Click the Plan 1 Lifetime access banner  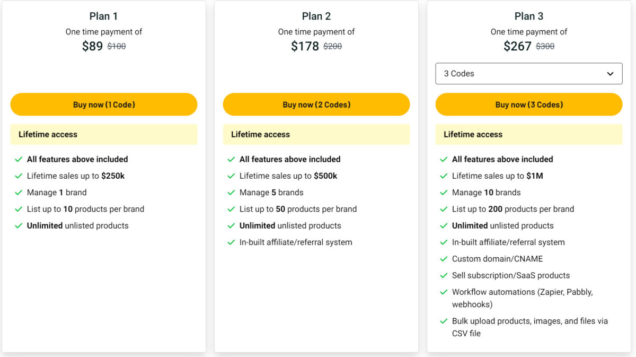click(104, 134)
